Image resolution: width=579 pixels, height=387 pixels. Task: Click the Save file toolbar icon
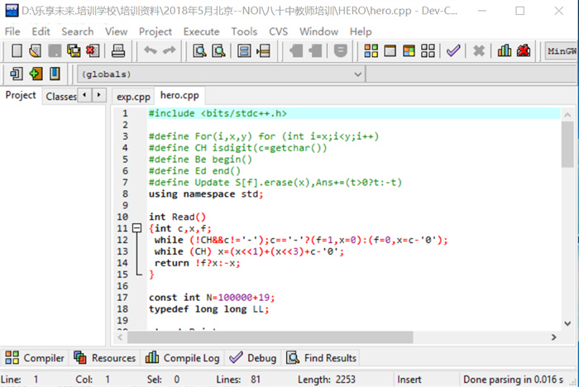coord(55,50)
